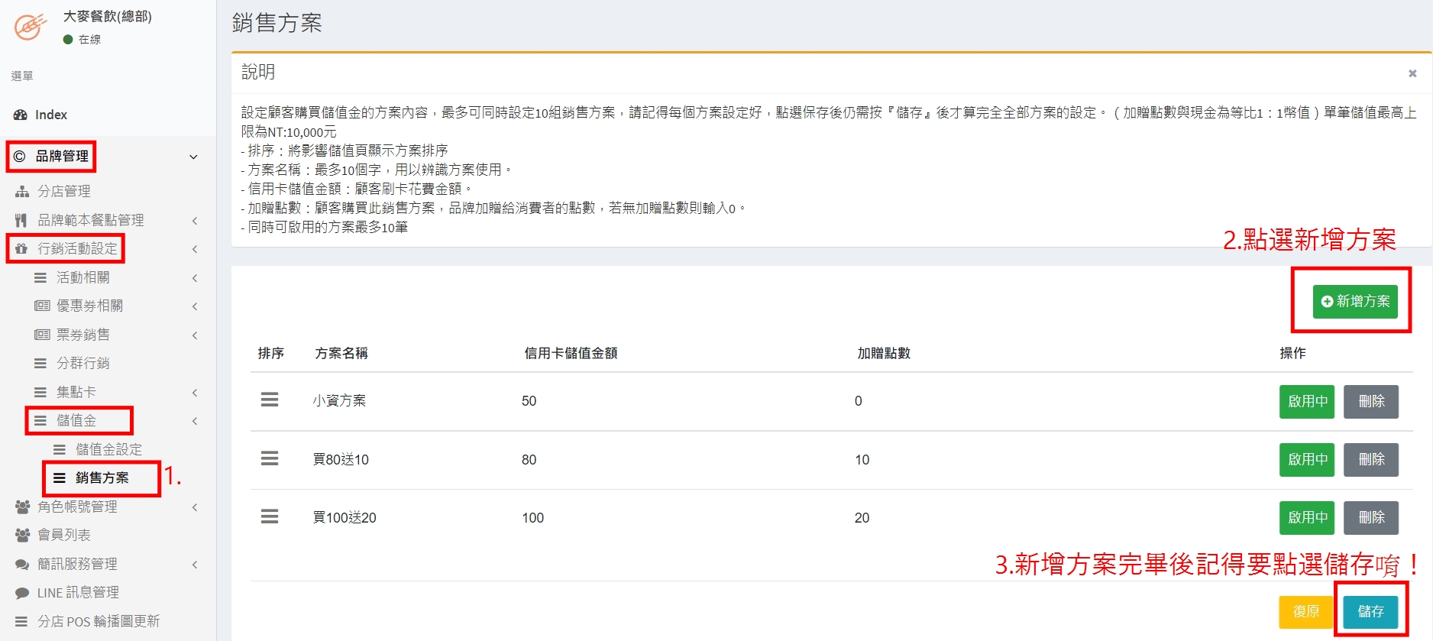The width and height of the screenshot is (1433, 641).
Task: Delete the 買80送10 plan
Action: 1370,460
